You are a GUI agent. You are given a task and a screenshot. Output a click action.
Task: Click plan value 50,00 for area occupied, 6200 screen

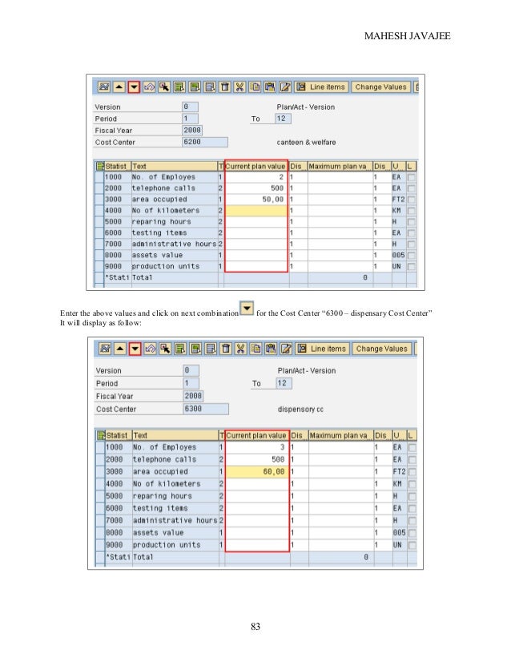(256, 200)
